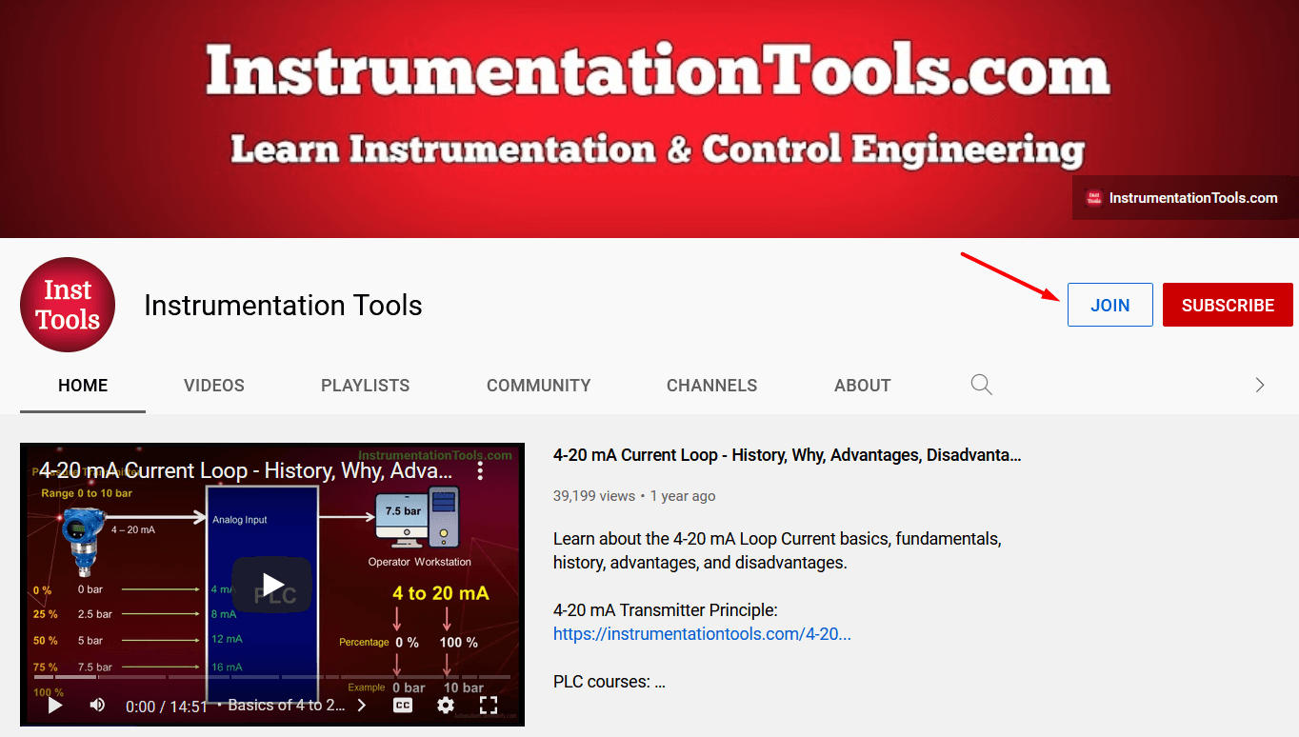Enter fullscreen mode on the video

click(x=489, y=706)
